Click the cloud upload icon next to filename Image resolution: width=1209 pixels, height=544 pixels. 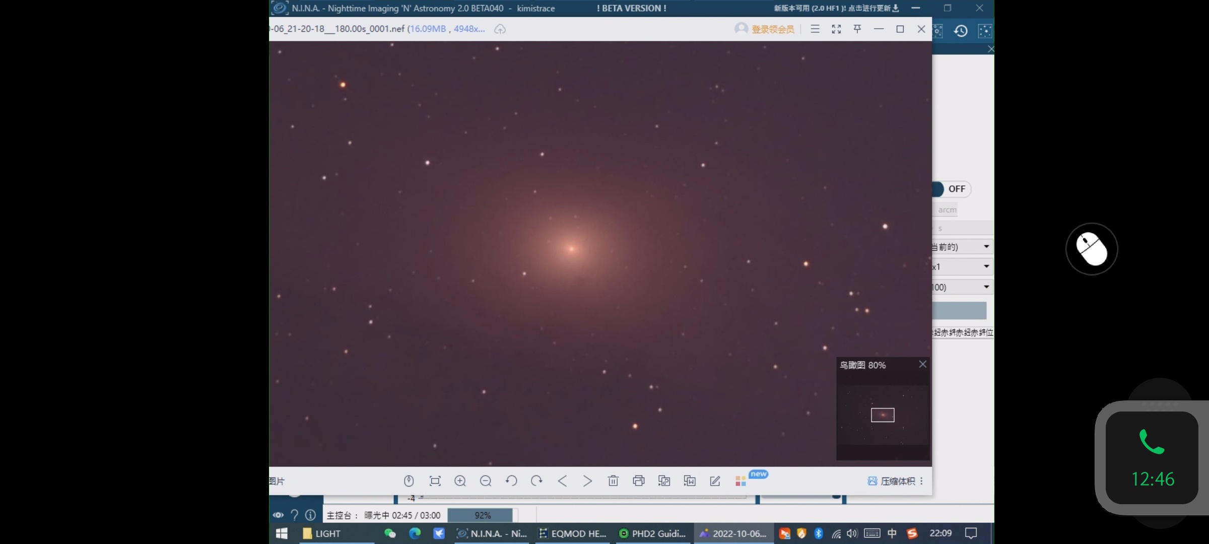(x=500, y=29)
